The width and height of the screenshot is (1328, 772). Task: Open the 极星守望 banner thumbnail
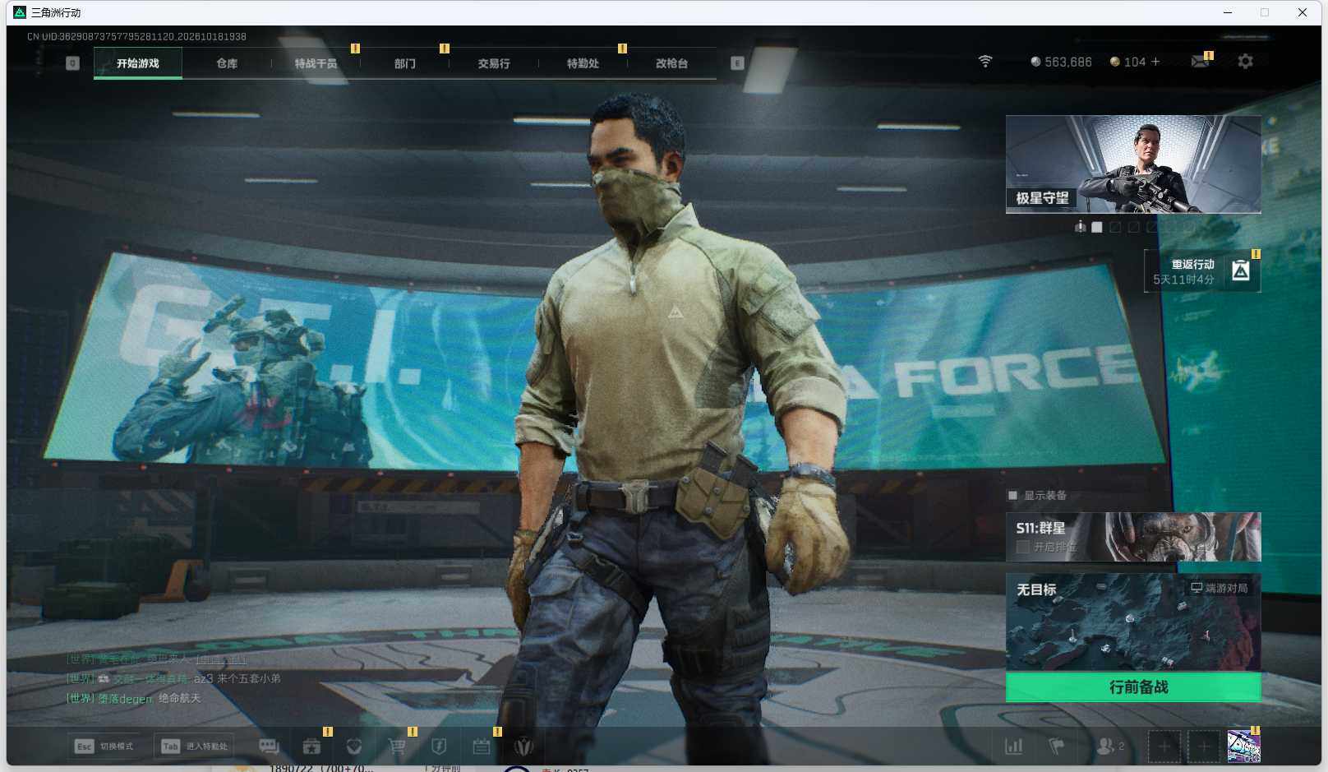[1133, 164]
